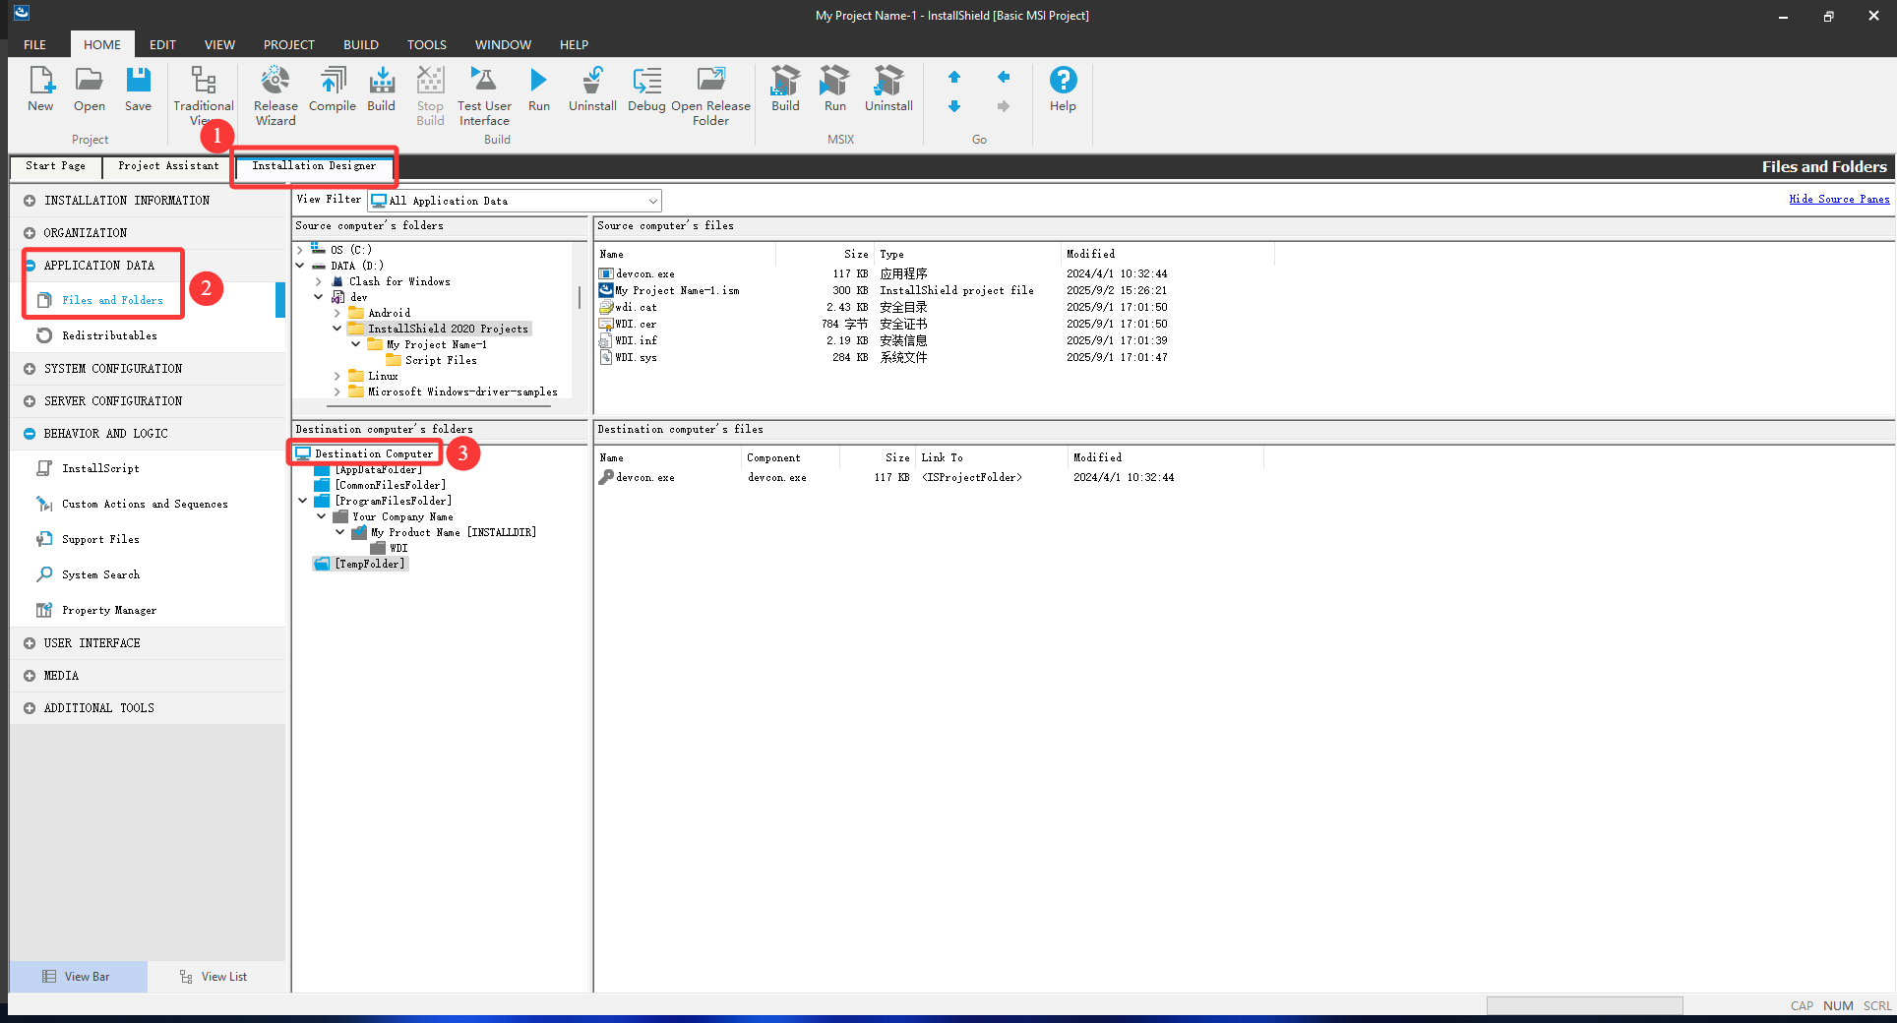1897x1023 pixels.
Task: Open Help from the ribbon
Action: click(1063, 89)
